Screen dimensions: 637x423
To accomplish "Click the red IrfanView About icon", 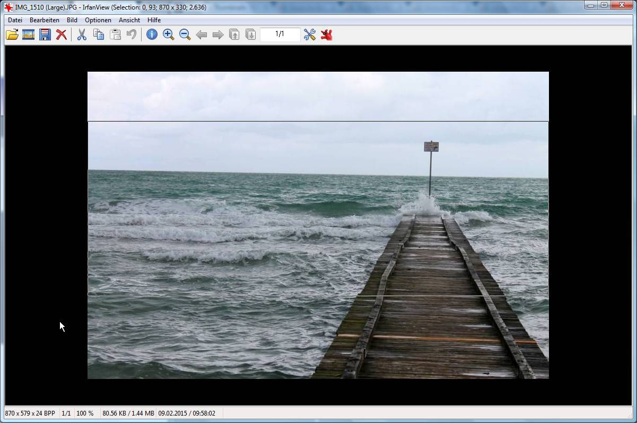I will (327, 34).
